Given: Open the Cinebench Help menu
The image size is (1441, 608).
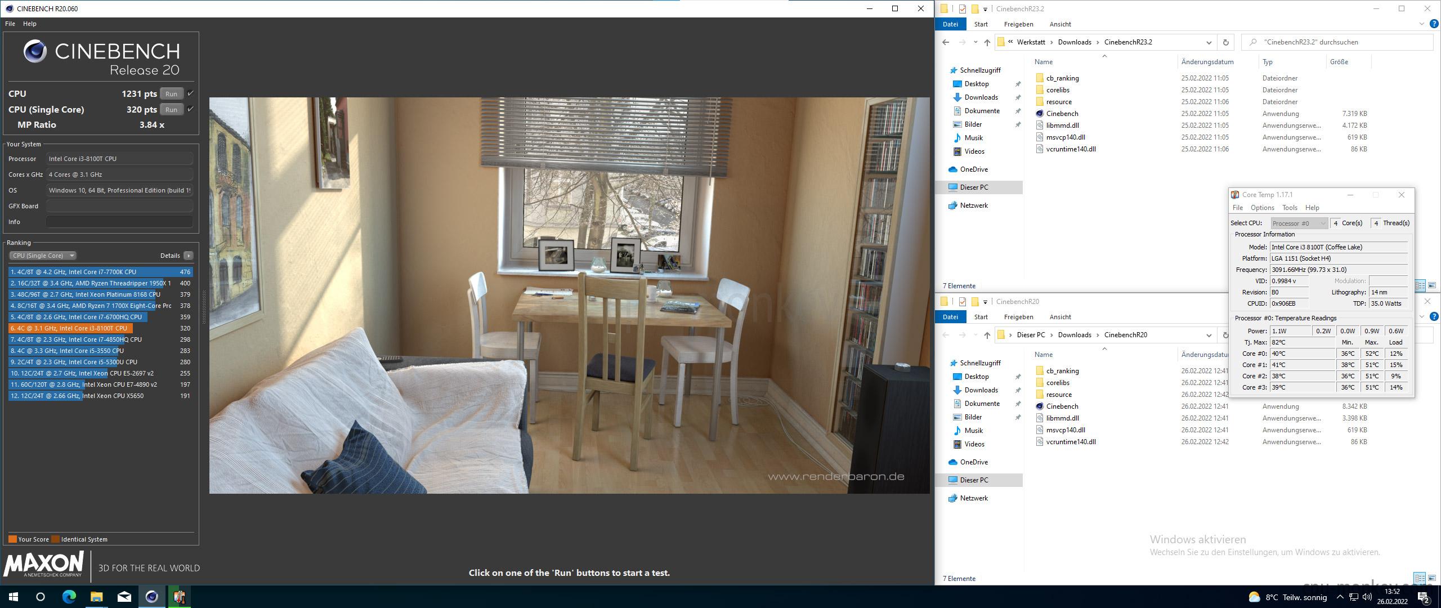Looking at the screenshot, I should click(30, 24).
